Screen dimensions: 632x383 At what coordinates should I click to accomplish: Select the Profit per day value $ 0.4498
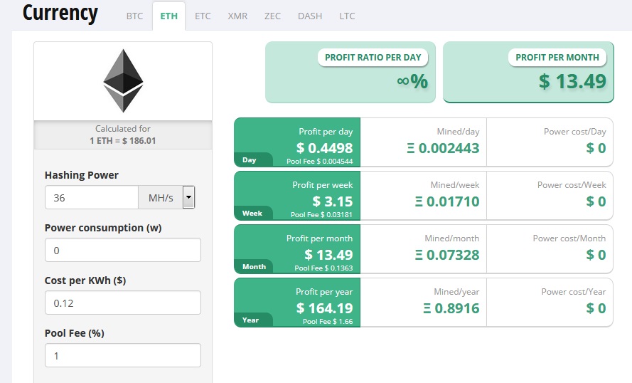[x=324, y=148]
